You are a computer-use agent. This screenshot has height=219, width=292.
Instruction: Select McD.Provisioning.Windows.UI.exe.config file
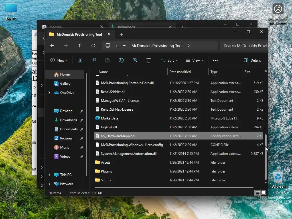[179, 145]
